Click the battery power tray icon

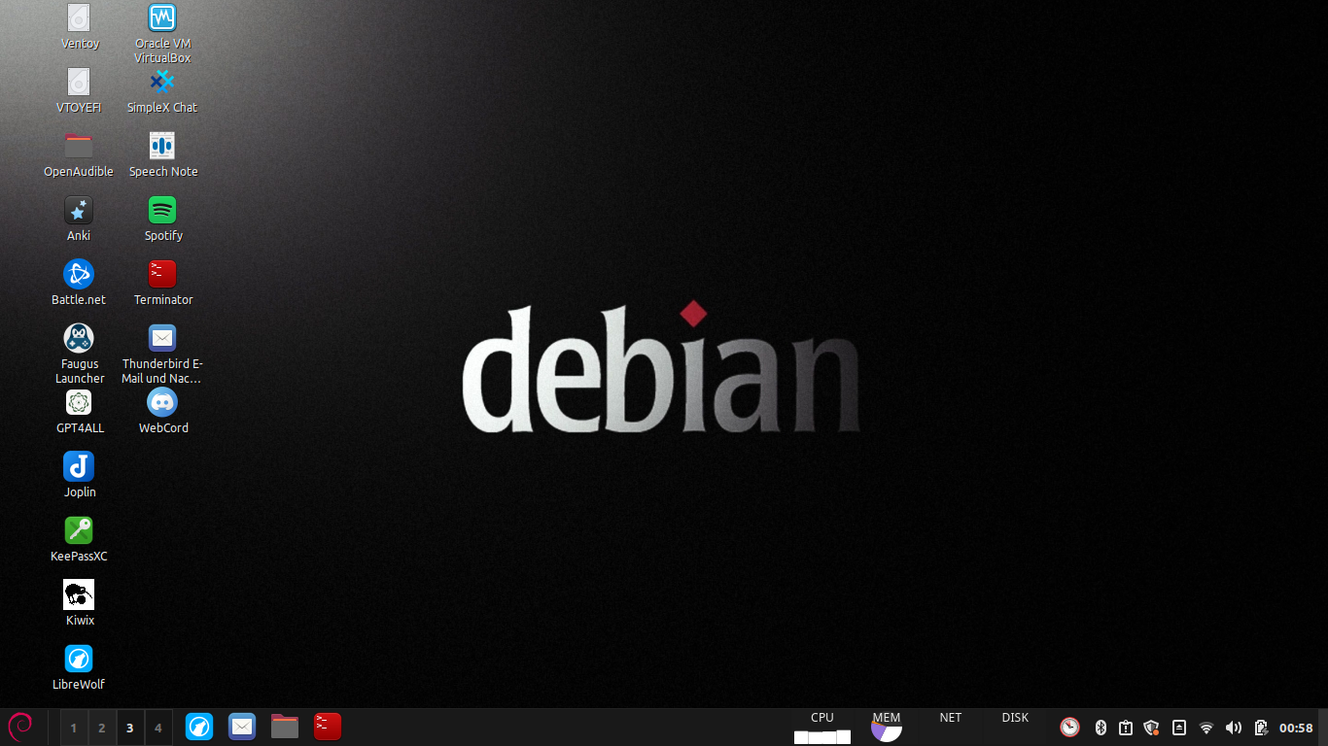[x=1261, y=728]
